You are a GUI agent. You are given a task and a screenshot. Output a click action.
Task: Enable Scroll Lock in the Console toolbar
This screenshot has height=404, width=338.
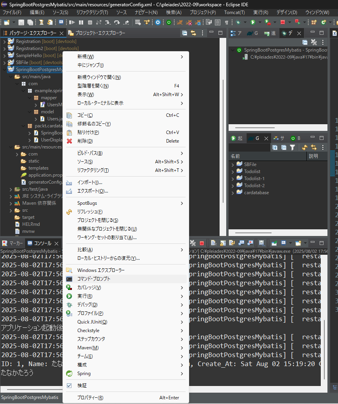(x=222, y=243)
